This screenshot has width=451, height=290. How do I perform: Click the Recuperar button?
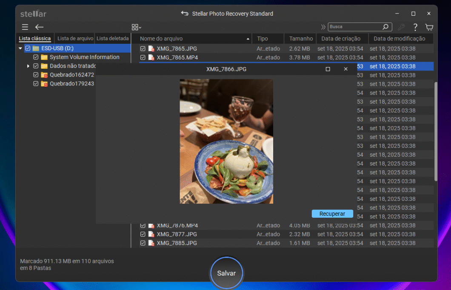tap(332, 214)
